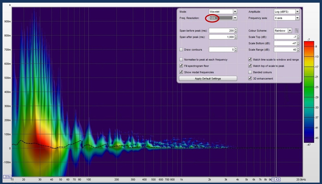Change the Frequency axis dropdown selection
Screen dimensions: 322x184
[x=297, y=18]
